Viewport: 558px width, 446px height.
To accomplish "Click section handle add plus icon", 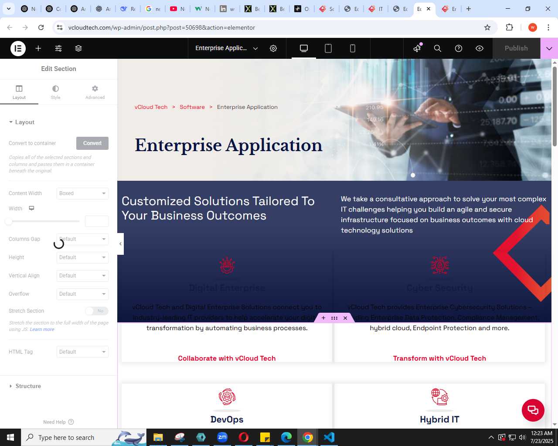I will point(323,318).
